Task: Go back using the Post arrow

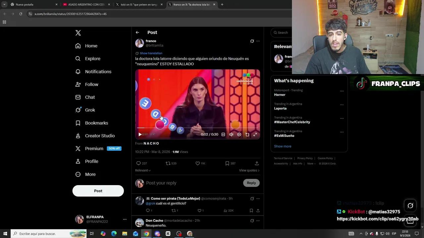Action: coord(137,32)
